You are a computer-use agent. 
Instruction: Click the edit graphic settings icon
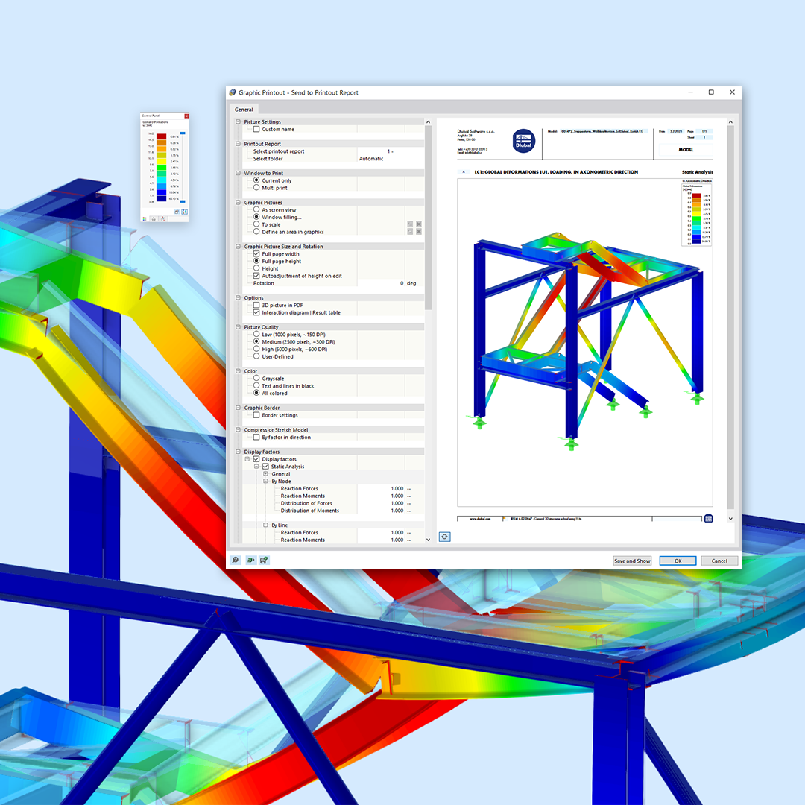pos(264,560)
